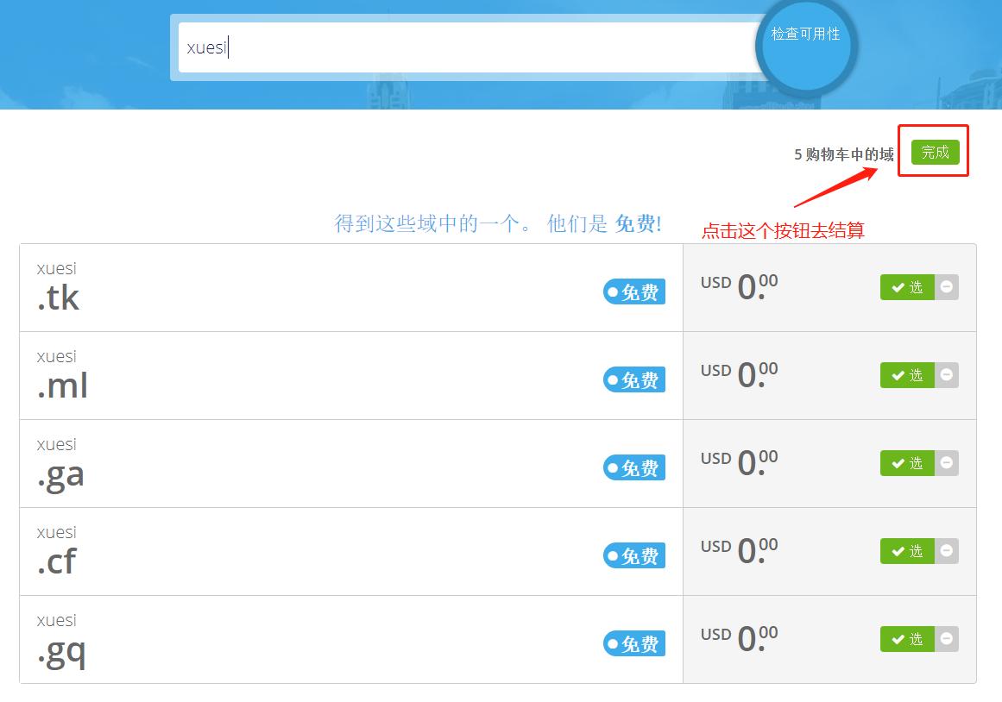This screenshot has width=1002, height=702.
Task: Select the .gq domain name text
Action: pos(60,652)
